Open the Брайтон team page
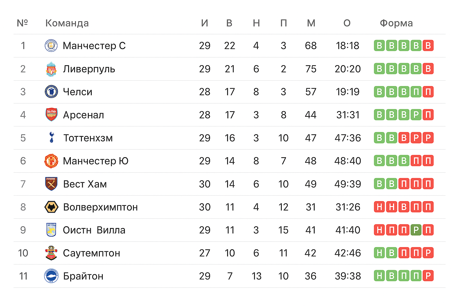The image size is (459, 306). (x=83, y=276)
